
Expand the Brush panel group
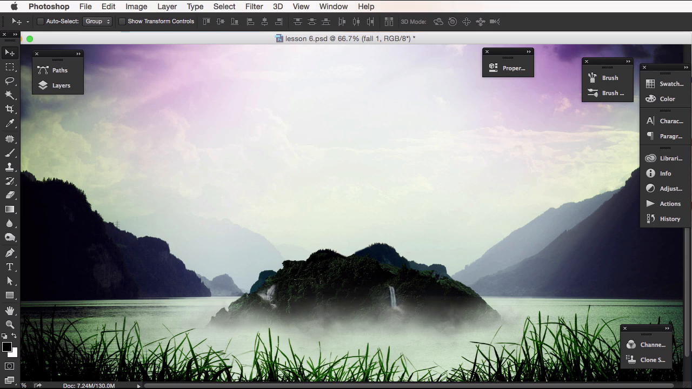click(628, 62)
